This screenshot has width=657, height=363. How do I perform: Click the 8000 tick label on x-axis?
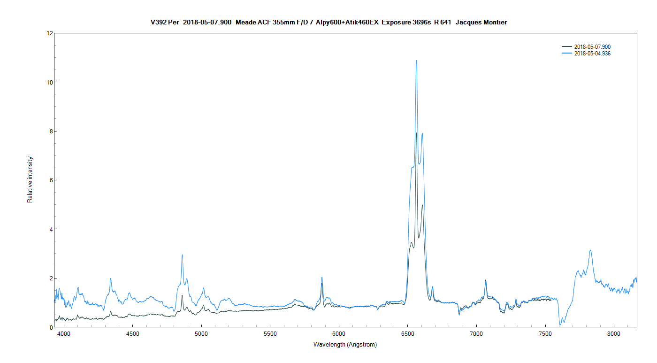(x=614, y=334)
